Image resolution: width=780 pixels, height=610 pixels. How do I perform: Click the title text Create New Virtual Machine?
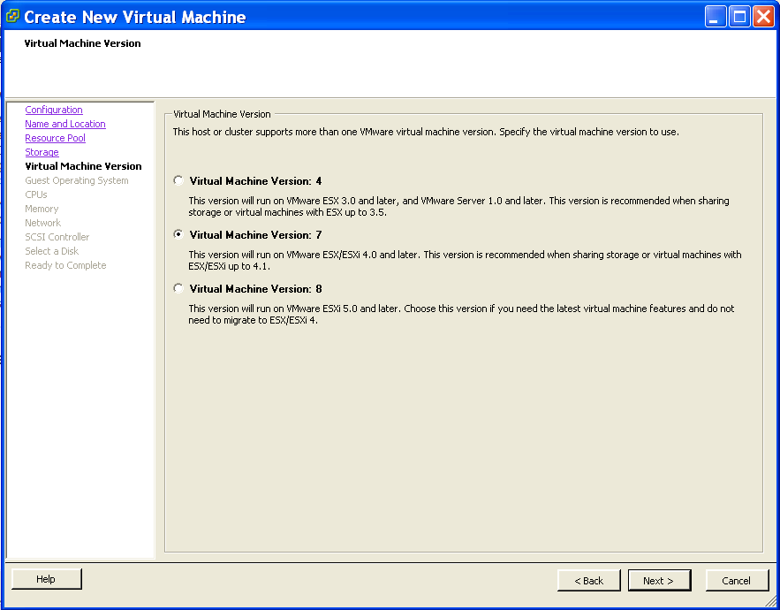[x=135, y=17]
